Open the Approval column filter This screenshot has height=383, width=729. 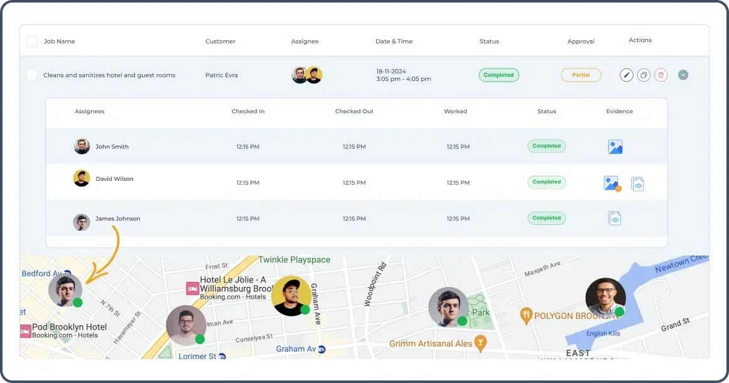click(x=581, y=41)
